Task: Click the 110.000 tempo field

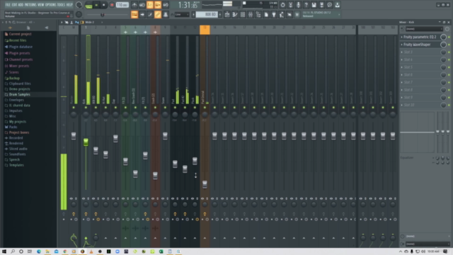Action: [x=122, y=5]
